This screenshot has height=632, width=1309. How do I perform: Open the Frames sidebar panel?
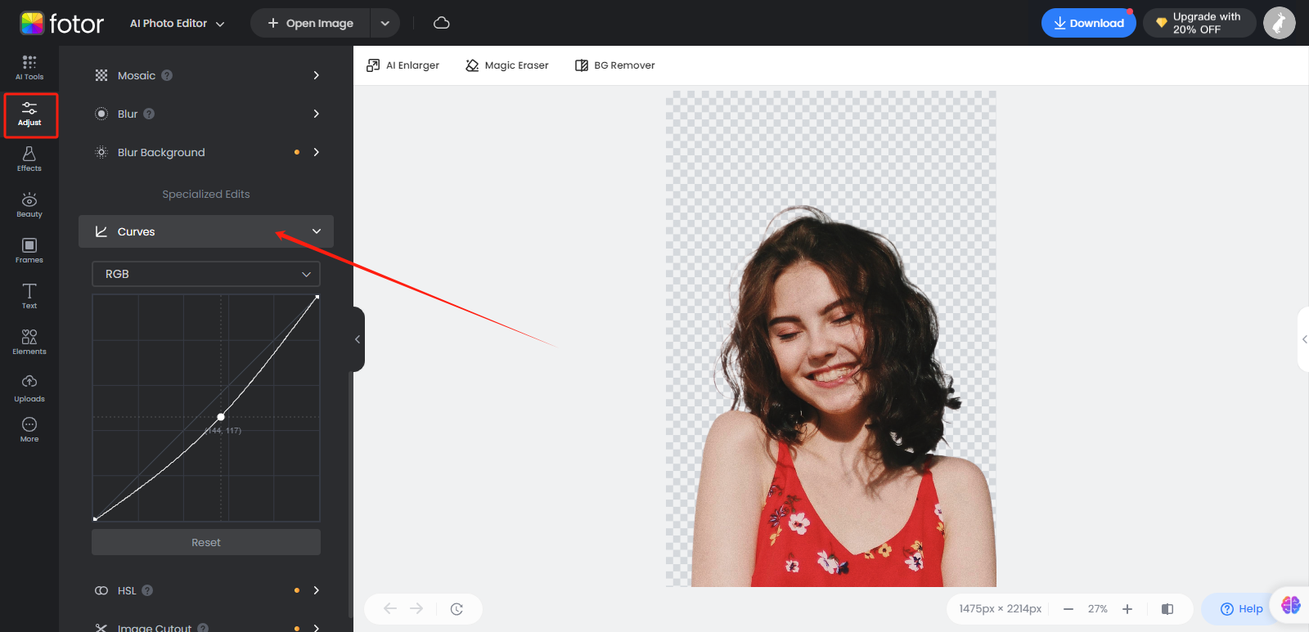29,251
